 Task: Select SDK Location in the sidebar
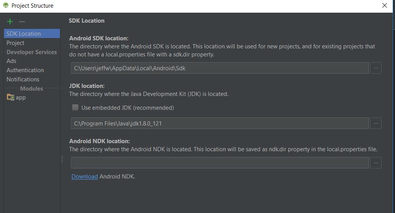[x=24, y=33]
